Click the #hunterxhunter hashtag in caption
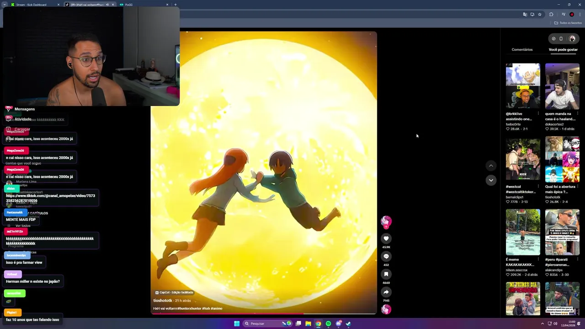Viewport: 585px width, 329px height. (x=189, y=308)
